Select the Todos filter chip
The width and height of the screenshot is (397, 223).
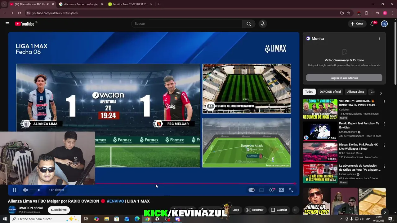[x=309, y=92]
